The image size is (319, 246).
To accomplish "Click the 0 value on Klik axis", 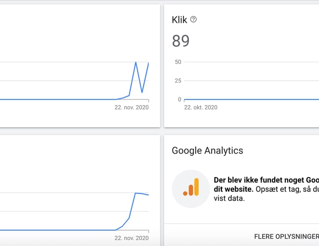I will coord(179,99).
